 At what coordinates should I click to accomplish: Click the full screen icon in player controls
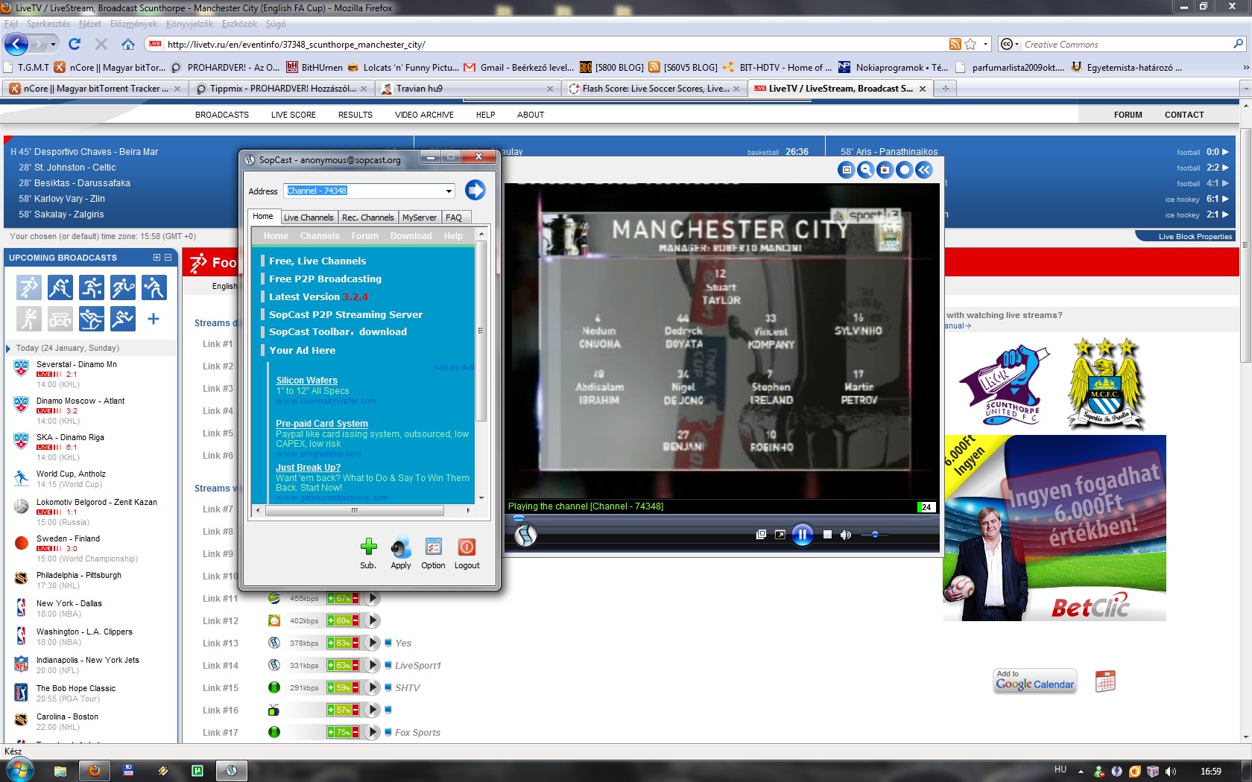(x=780, y=535)
